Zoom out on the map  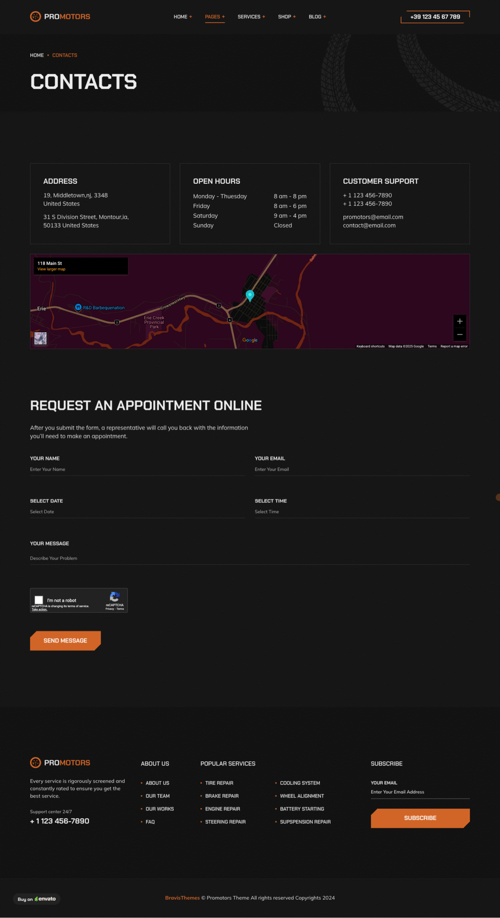click(460, 335)
